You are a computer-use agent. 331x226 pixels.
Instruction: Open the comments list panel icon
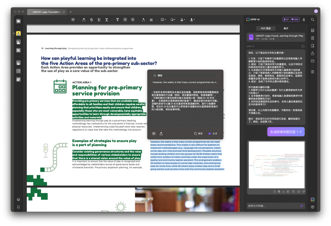[312, 207]
